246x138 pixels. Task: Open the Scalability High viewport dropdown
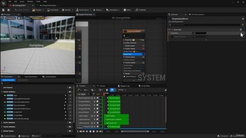(x=38, y=18)
